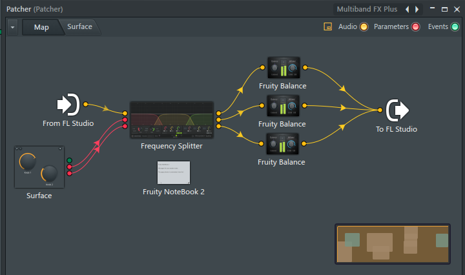Select next preset arrow beside Multiband FX Plus
465x275 pixels.
[x=417, y=9]
